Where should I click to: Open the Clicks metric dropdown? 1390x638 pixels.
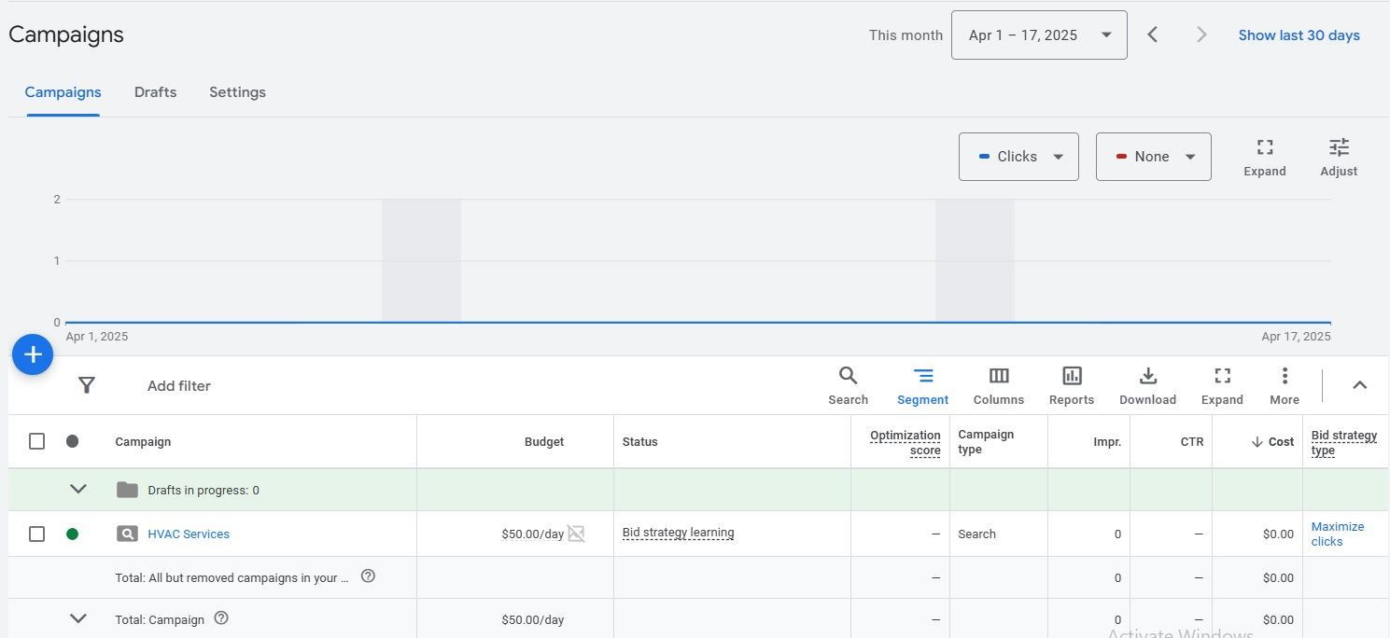click(x=1018, y=157)
